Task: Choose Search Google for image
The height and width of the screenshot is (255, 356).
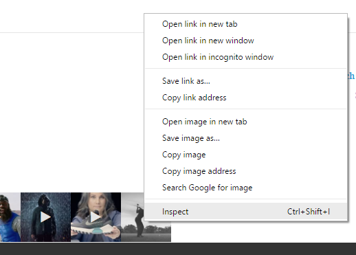Action: (246, 188)
